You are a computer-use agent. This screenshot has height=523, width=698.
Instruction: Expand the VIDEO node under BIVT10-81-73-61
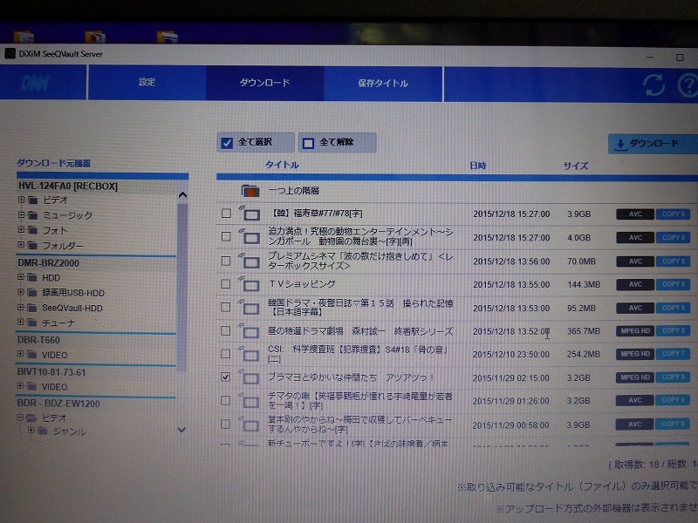20,386
